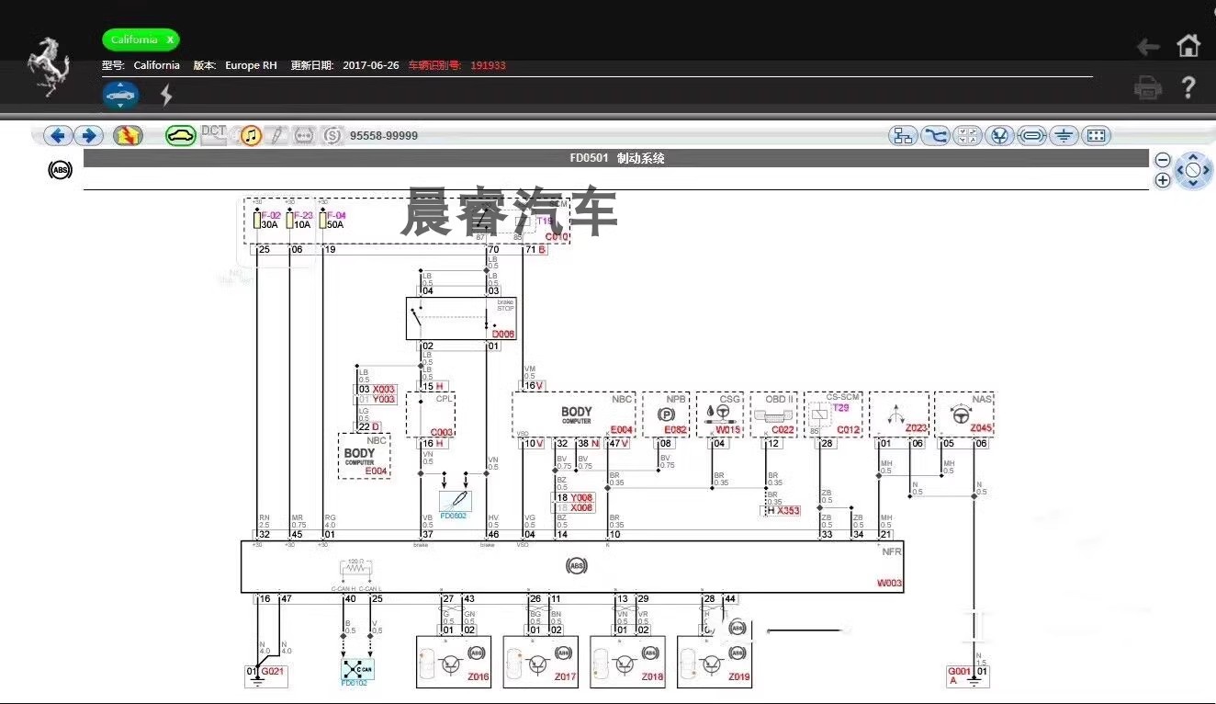This screenshot has width=1216, height=704.
Task: Open the FD0102 C-CAN linked diagram
Action: point(357,671)
